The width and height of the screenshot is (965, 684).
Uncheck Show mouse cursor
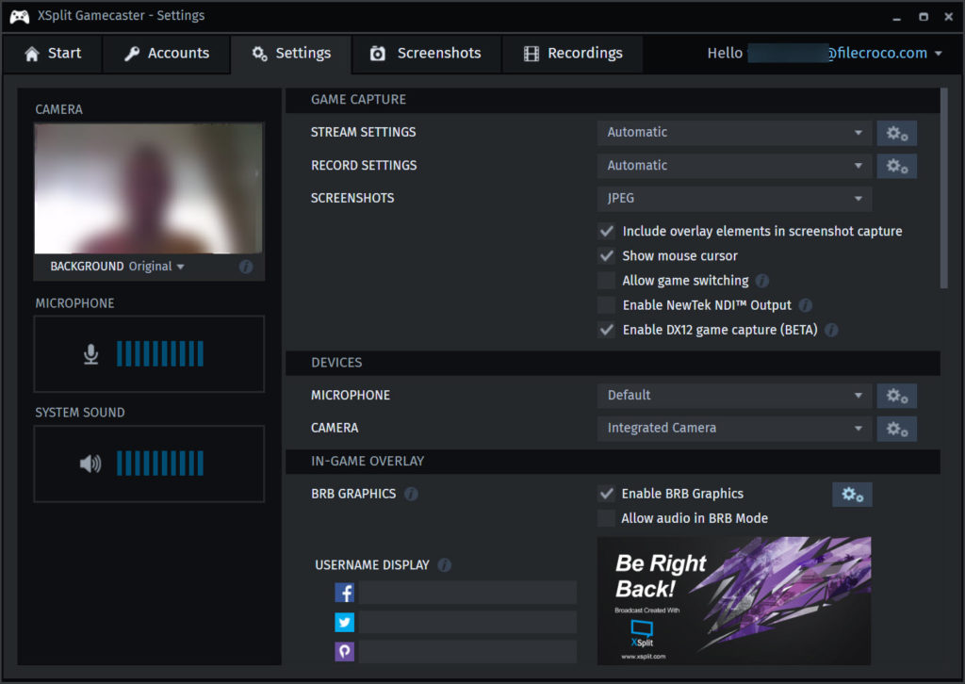tap(607, 256)
